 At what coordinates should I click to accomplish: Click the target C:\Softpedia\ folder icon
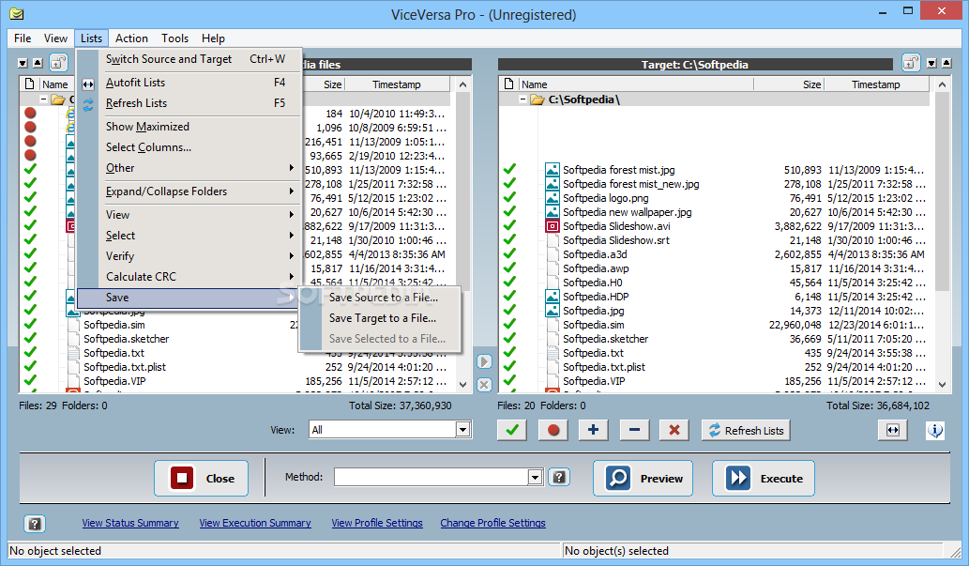coord(537,99)
